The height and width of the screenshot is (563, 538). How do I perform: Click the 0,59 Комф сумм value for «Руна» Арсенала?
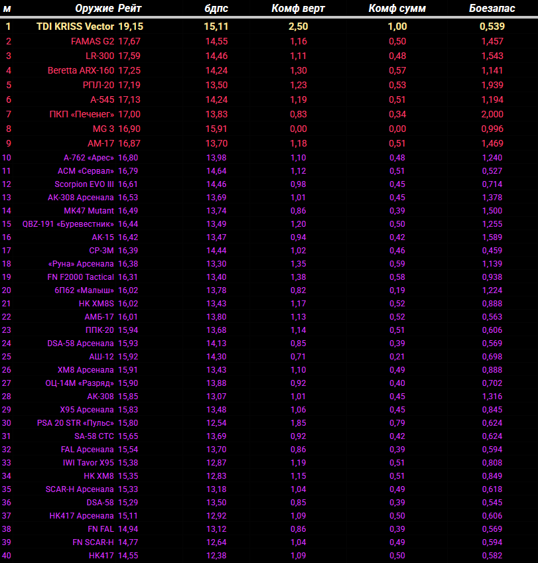point(397,264)
